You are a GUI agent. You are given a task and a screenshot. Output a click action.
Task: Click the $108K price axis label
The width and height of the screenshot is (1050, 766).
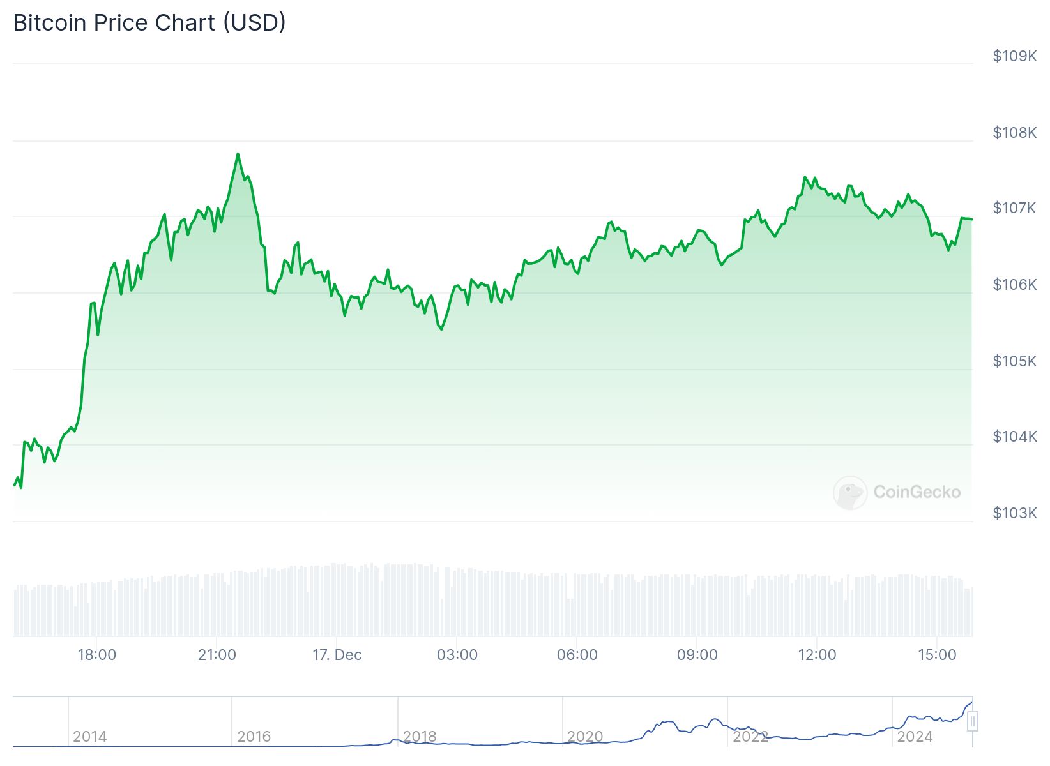coord(1015,132)
